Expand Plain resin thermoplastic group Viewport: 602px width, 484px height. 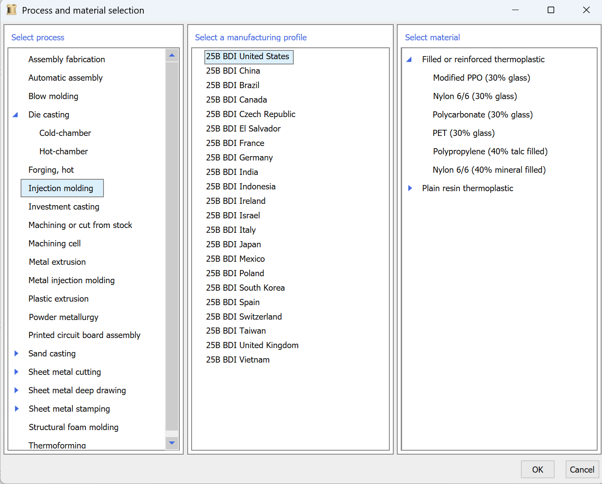pos(410,188)
